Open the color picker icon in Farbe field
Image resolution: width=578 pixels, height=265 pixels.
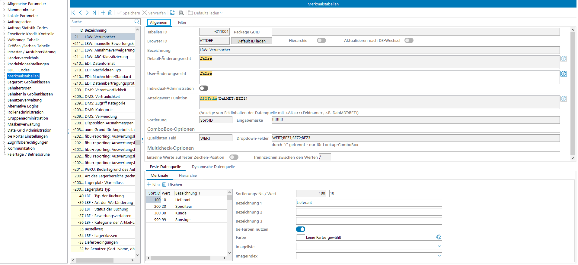click(x=439, y=237)
